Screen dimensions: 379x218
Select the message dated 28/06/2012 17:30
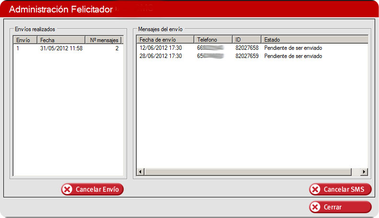(161, 56)
